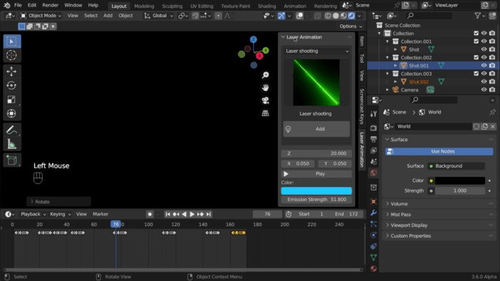Screen dimensions: 500x281
Task: Open the Render menu
Action: click(x=50, y=6)
